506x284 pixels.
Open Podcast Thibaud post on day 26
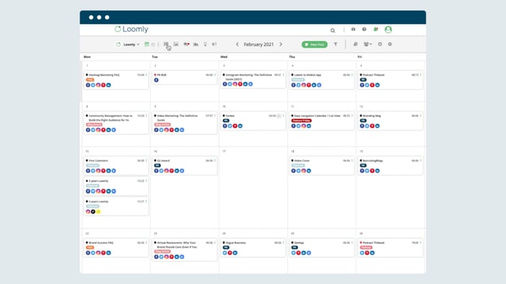point(374,243)
